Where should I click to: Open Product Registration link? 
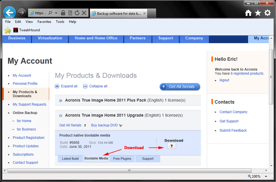[29, 138]
